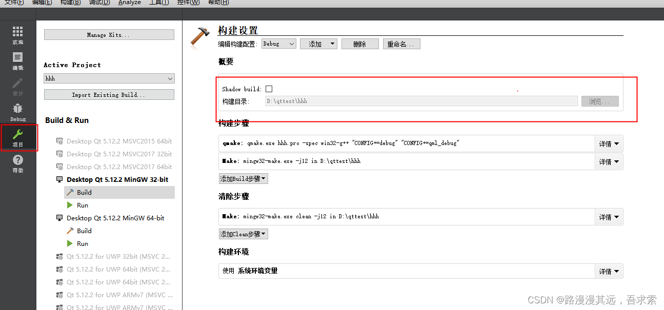Select Build under MinGW 64-bit kit

tap(84, 231)
